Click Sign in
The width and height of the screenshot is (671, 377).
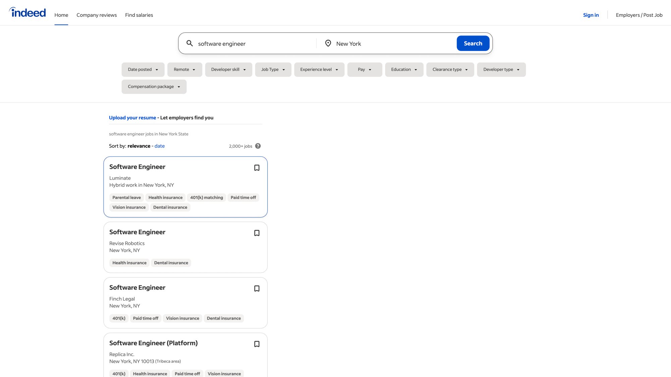(x=591, y=15)
